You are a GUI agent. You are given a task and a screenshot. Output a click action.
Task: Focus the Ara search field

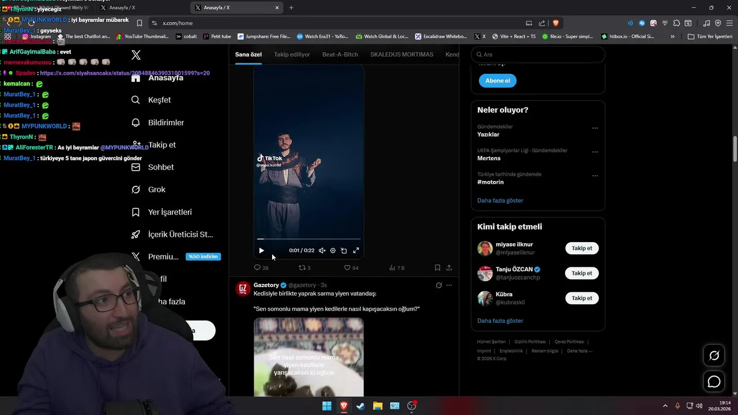[538, 54]
